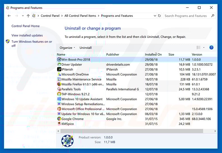222x153 pixels.
Task: Click the Windows features shield icon
Action: (x=8, y=42)
